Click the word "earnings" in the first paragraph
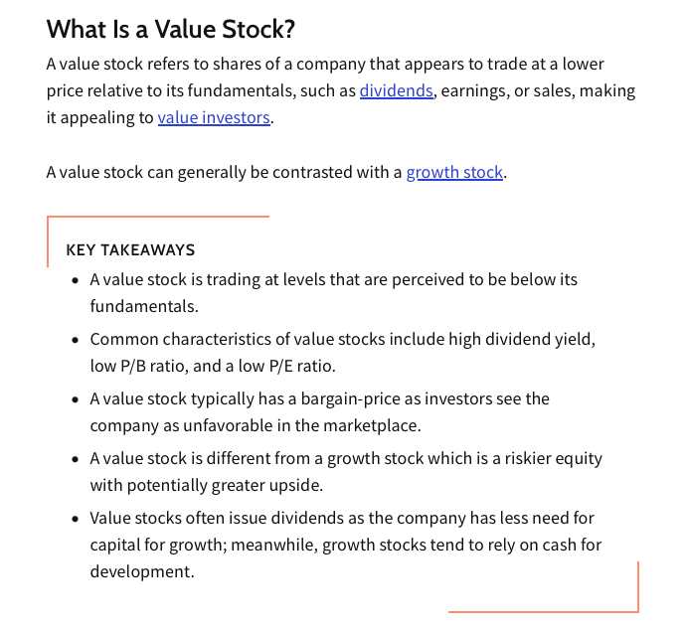Viewport: 686px width, 630px height. [x=476, y=91]
